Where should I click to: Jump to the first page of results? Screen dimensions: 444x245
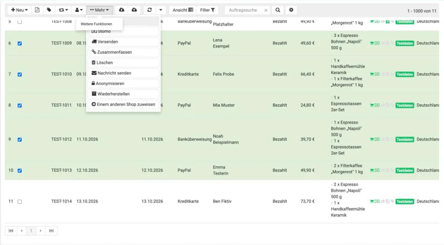point(11,231)
